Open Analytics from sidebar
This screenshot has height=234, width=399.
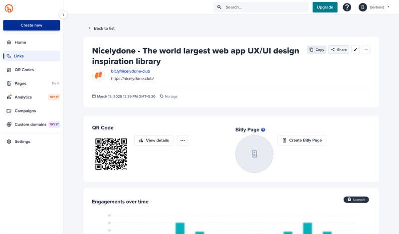pyautogui.click(x=31, y=97)
